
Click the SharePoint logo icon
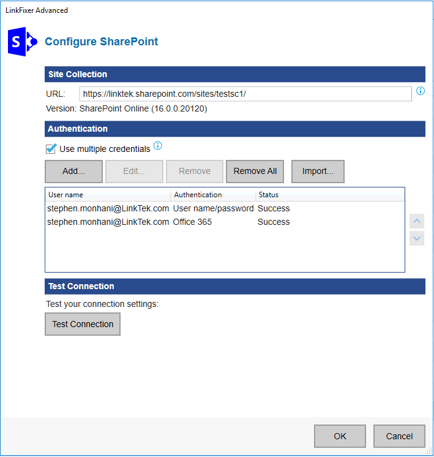(x=23, y=42)
